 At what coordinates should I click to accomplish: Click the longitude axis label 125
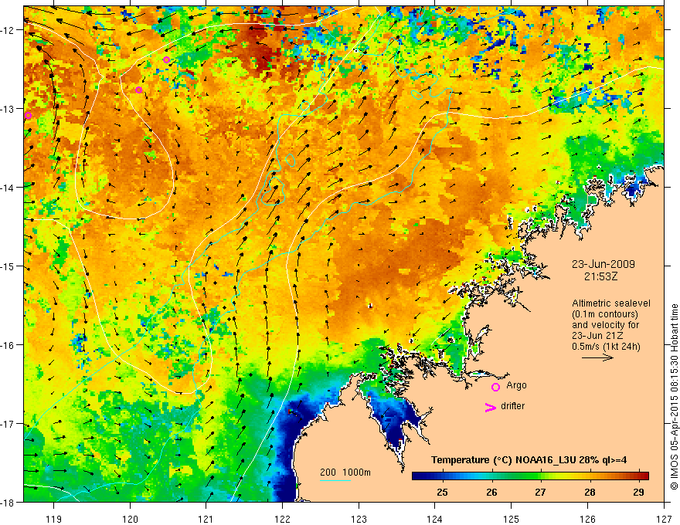(512, 519)
